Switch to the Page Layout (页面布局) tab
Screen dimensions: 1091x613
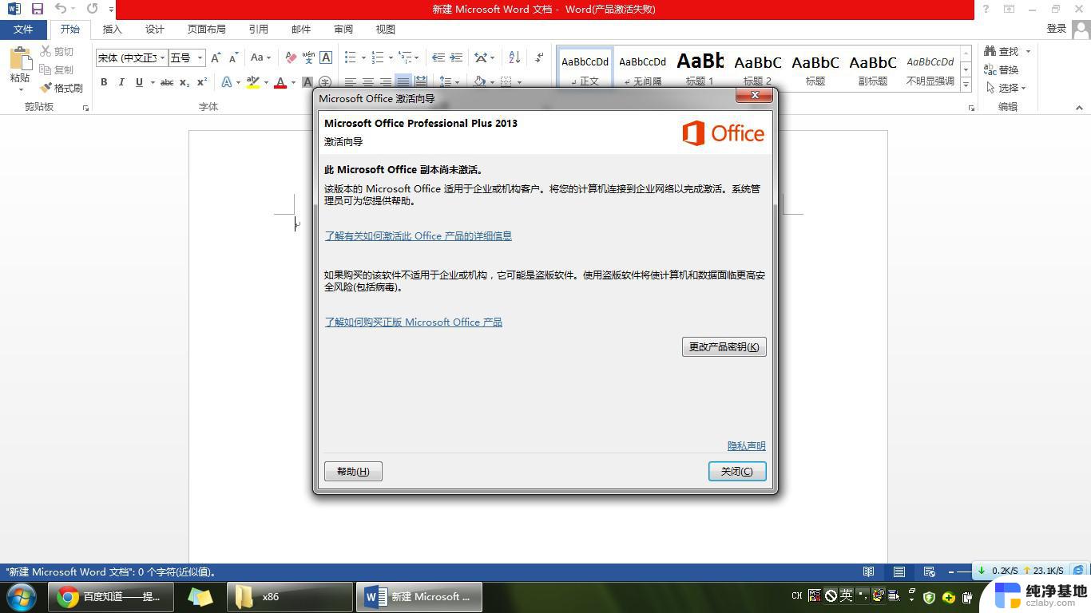[207, 29]
